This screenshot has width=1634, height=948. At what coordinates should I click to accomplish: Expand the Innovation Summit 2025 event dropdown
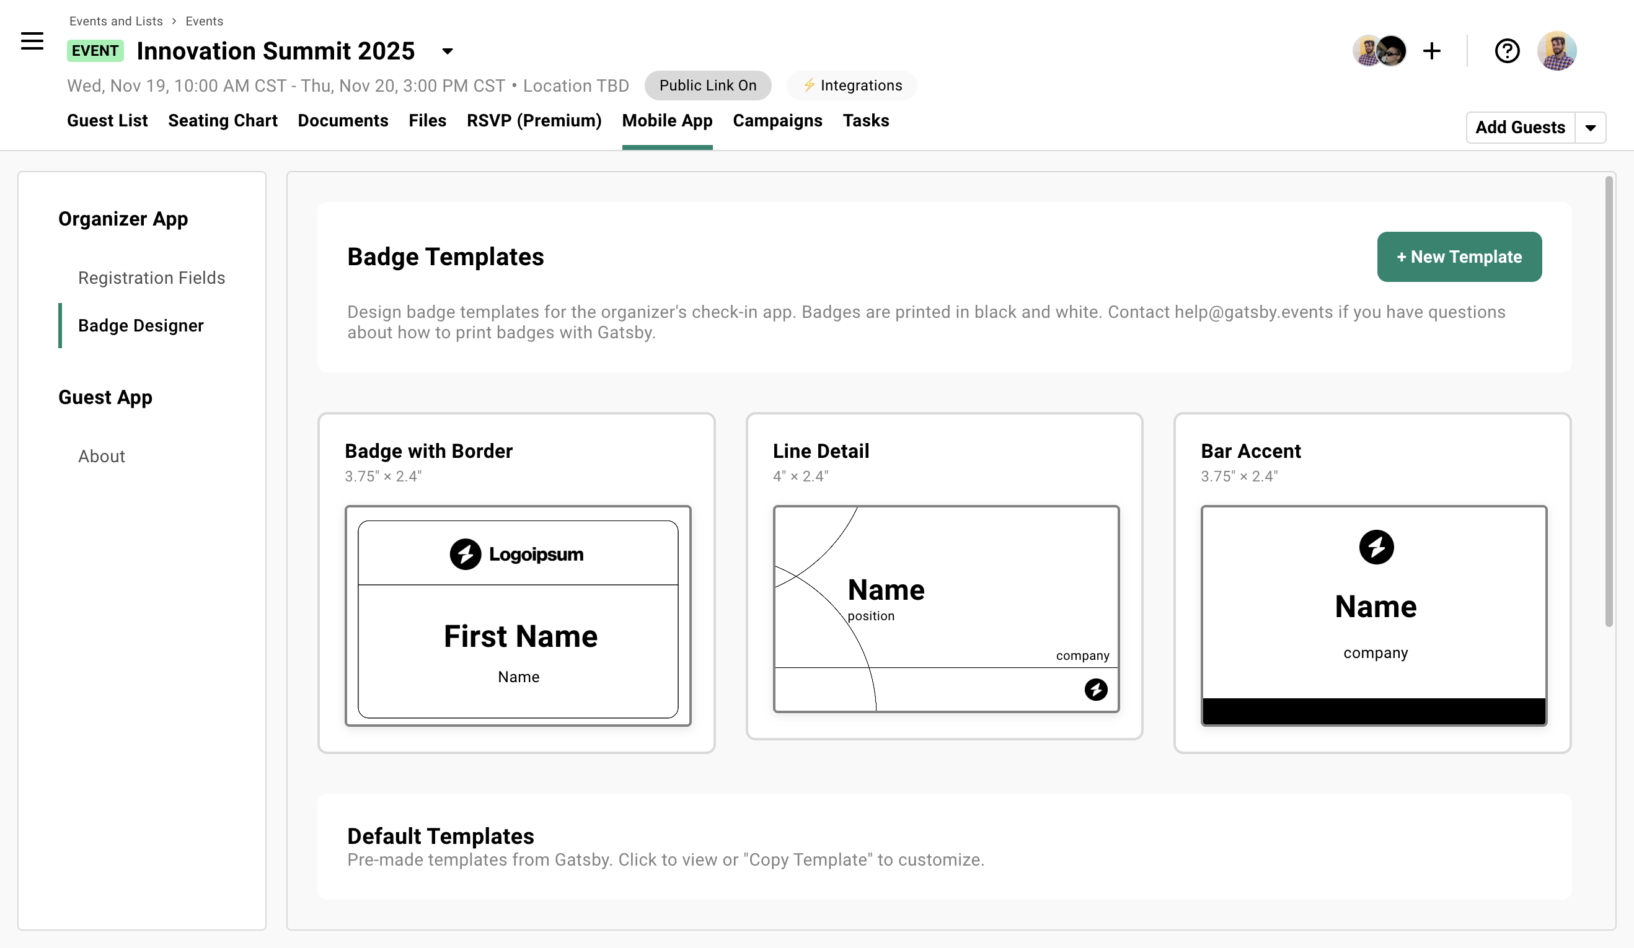coord(447,51)
